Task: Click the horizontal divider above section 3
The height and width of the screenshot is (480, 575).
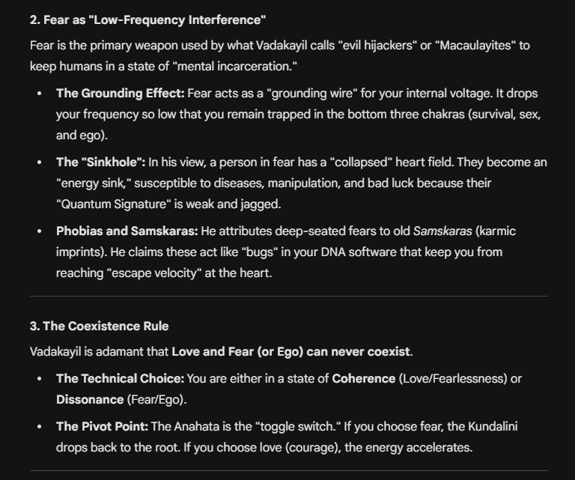Action: click(288, 297)
